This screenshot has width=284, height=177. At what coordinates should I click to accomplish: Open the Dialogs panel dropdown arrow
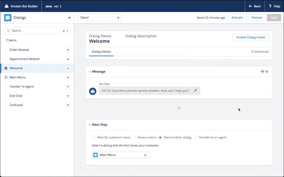pyautogui.click(x=69, y=18)
